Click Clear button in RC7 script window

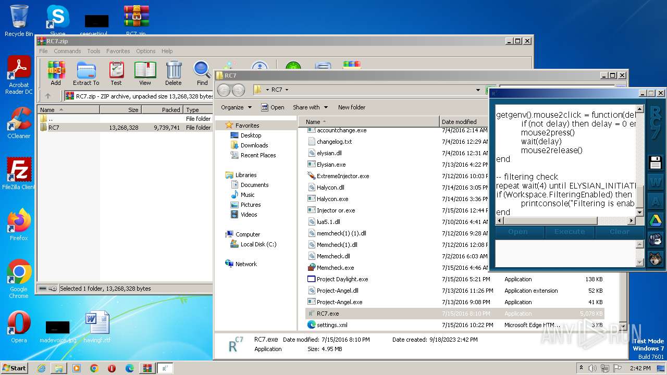point(620,232)
